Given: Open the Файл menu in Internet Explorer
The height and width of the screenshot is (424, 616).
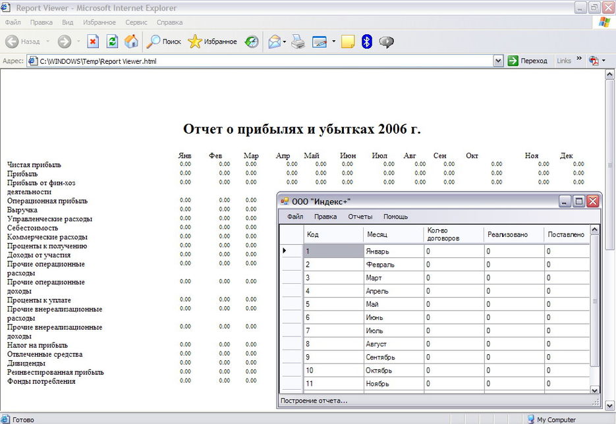Looking at the screenshot, I should pos(13,22).
